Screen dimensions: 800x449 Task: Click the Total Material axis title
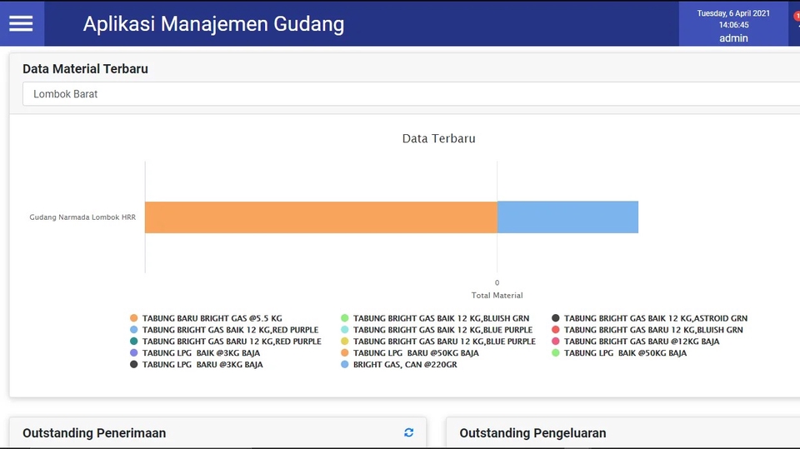pos(497,296)
